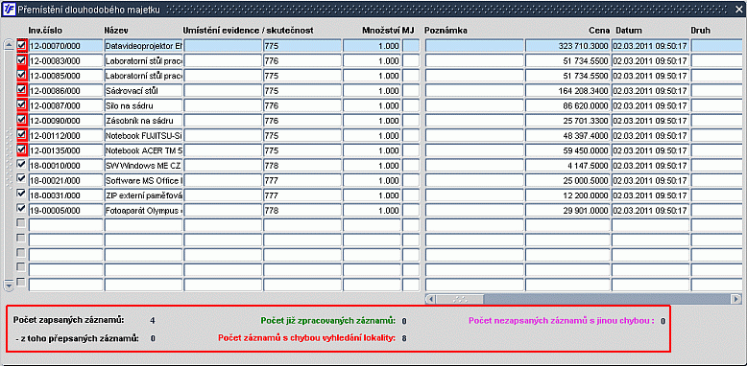Click the price cell 86 620.0000
Screen dimensions: 747x366
point(567,105)
